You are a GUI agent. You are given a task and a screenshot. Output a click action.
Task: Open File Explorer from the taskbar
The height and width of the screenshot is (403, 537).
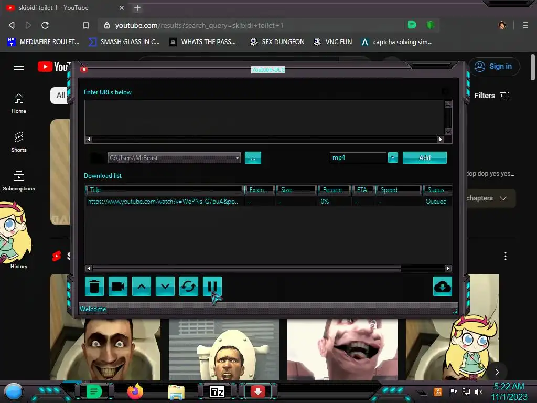176,391
